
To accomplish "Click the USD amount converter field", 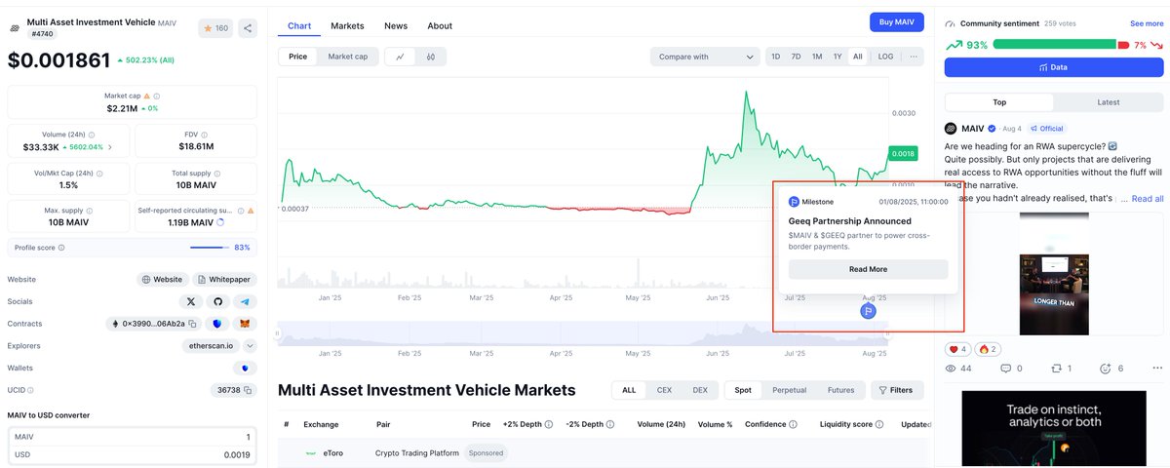I will pyautogui.click(x=133, y=454).
